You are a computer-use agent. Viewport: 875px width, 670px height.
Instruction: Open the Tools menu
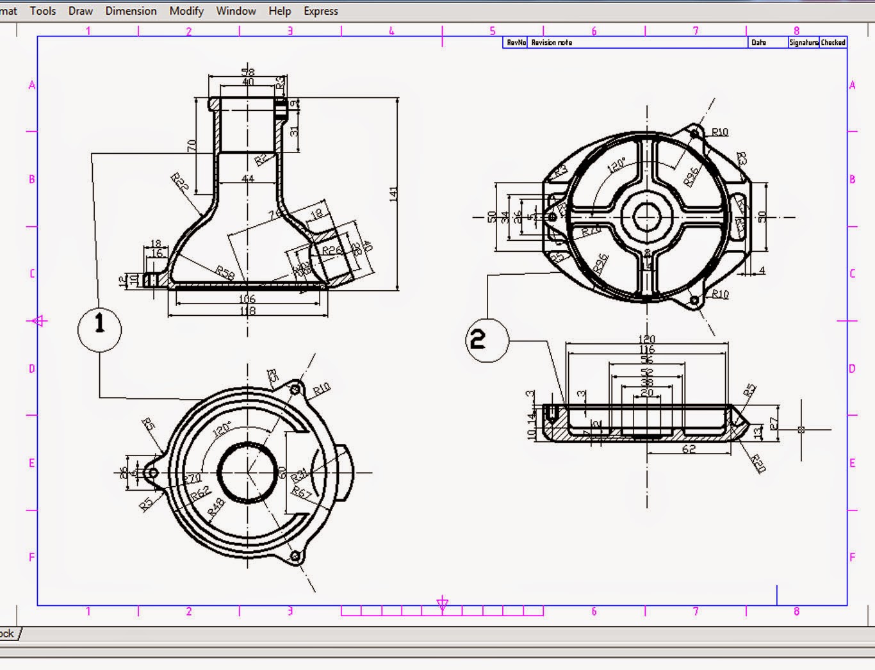[x=42, y=11]
